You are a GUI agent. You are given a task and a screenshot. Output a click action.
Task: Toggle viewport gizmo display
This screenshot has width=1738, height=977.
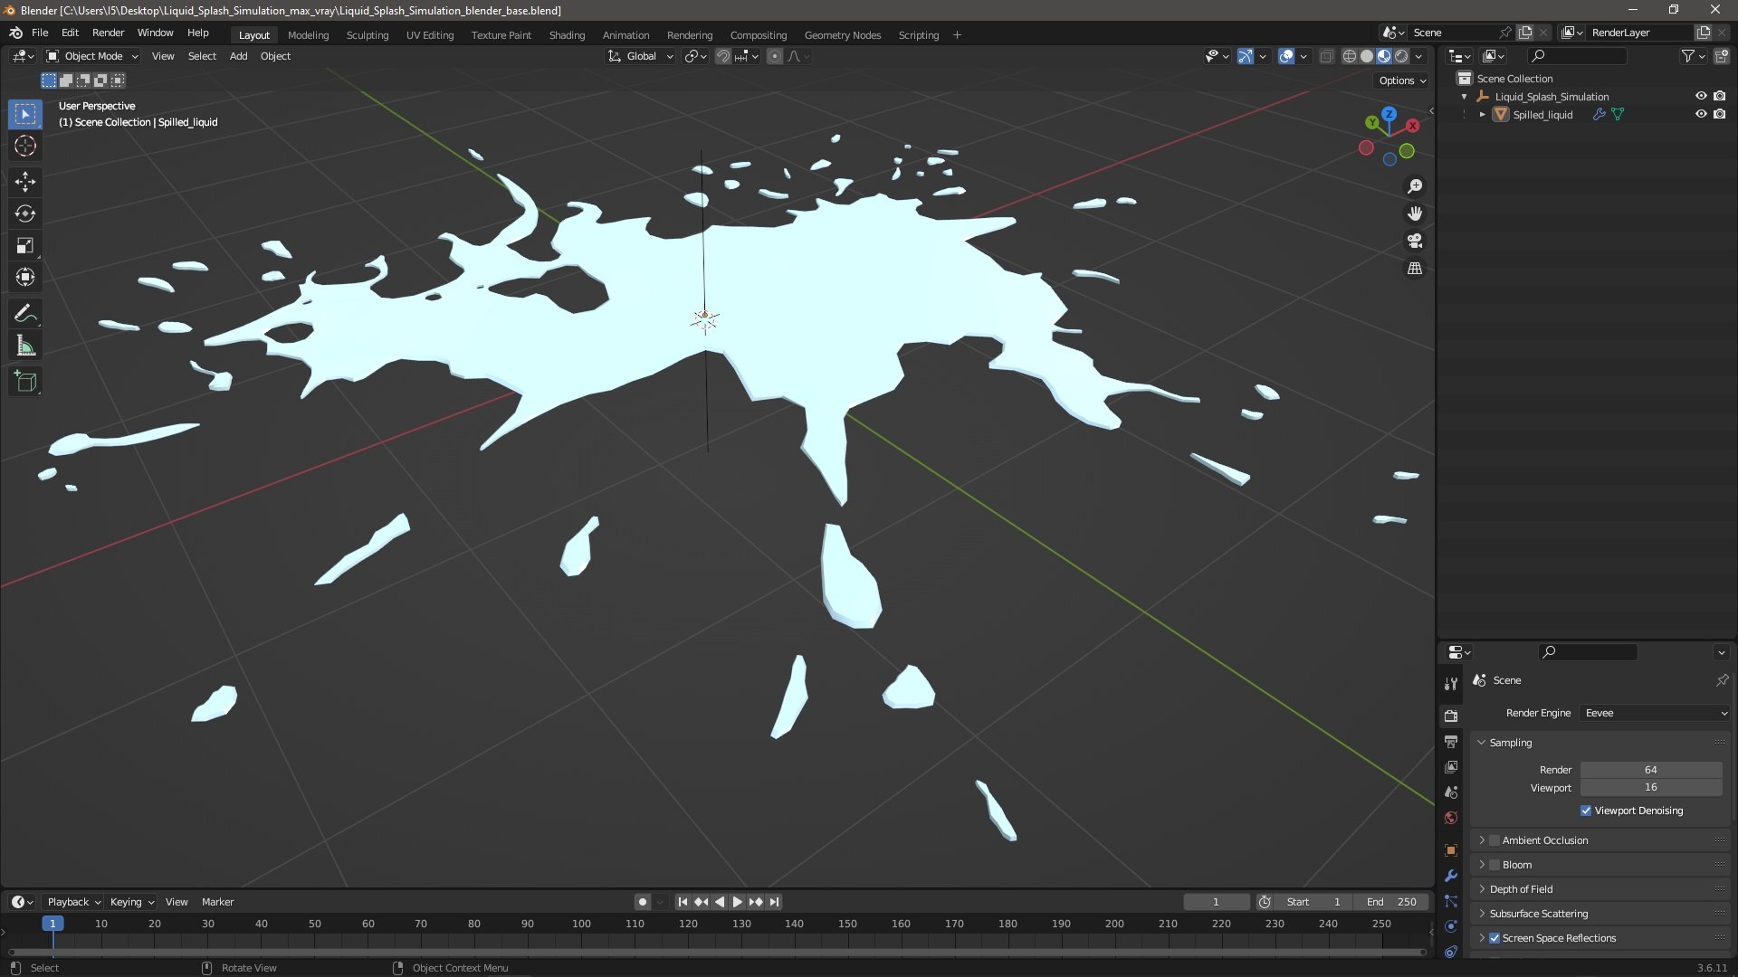pos(1246,56)
